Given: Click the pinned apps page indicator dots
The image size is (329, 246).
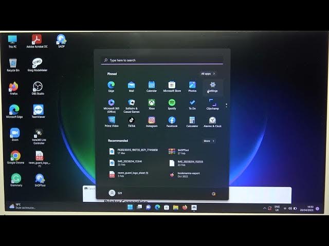Looking at the screenshot, I should [x=226, y=105].
